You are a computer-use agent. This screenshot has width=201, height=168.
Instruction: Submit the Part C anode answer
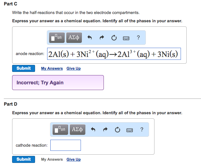(24, 68)
